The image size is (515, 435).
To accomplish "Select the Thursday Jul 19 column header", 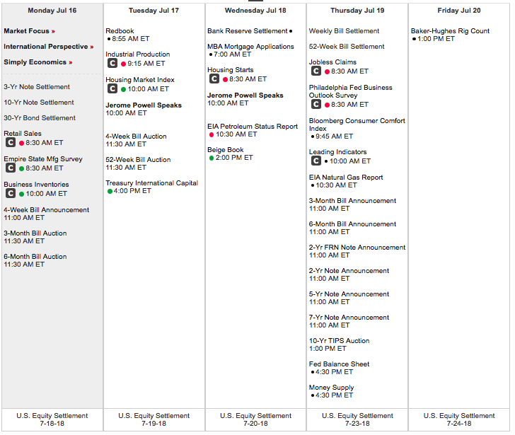I will click(x=357, y=11).
